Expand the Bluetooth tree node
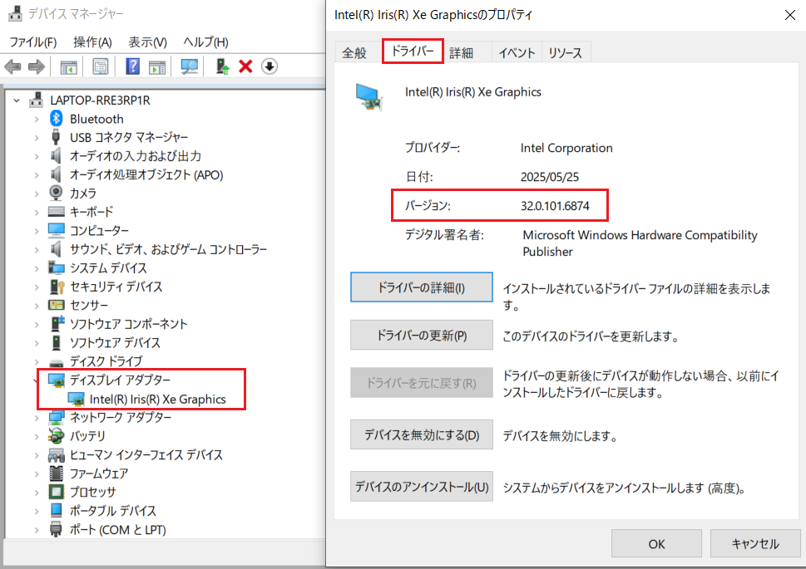Screen dimensions: 806x569 [x=36, y=119]
